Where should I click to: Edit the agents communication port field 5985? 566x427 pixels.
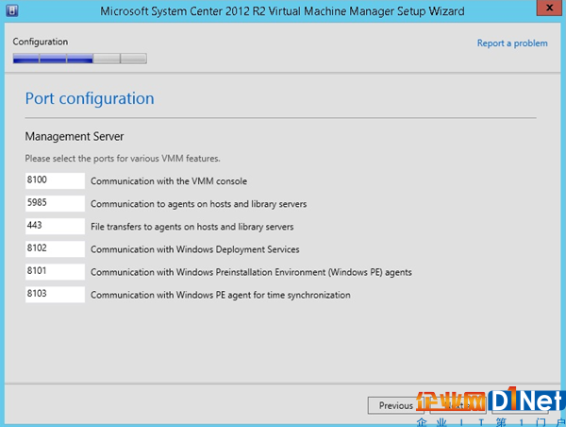tap(55, 203)
